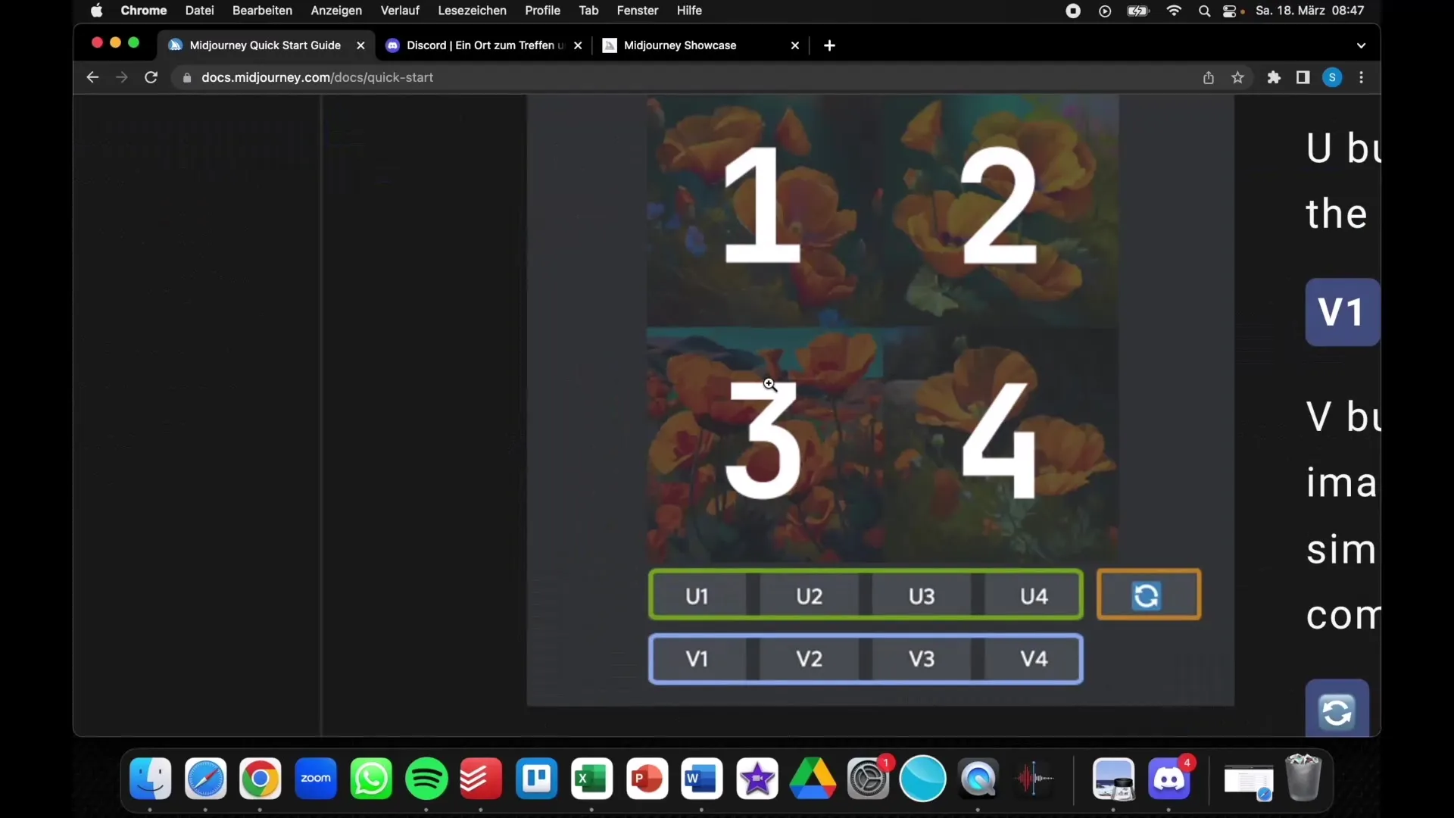1454x818 pixels.
Task: Click the date and time display
Action: pyautogui.click(x=1310, y=11)
